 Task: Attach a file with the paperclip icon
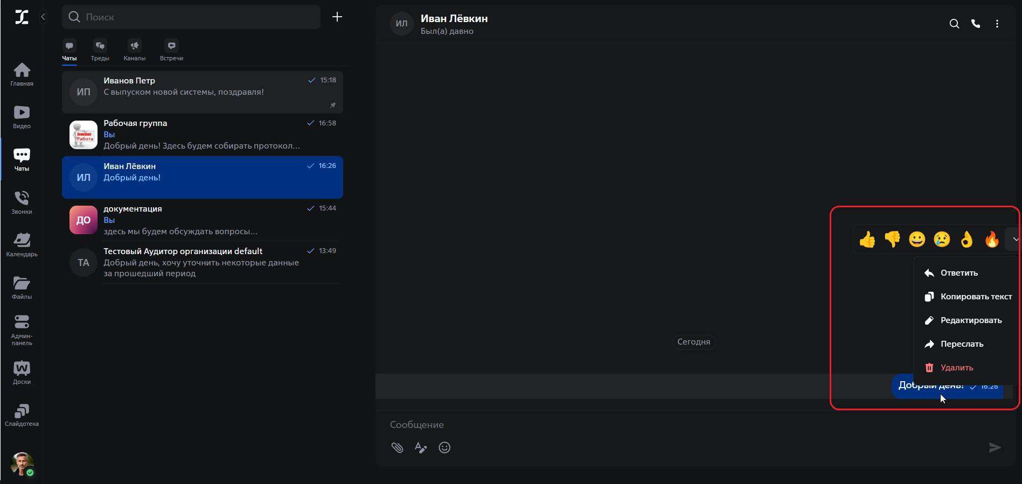pyautogui.click(x=397, y=447)
